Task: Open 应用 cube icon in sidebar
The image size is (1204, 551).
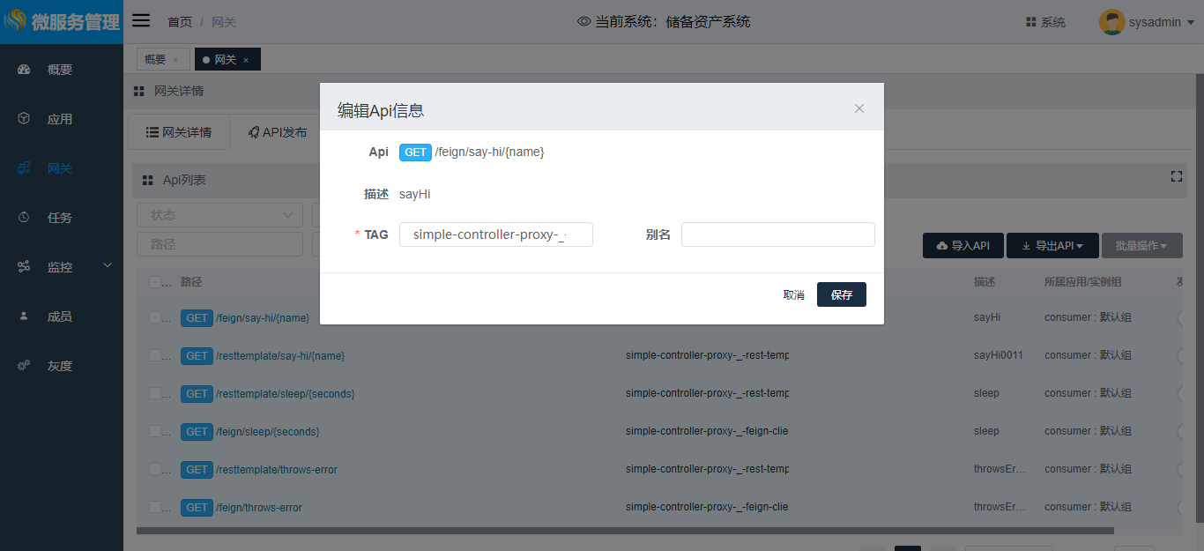Action: (24, 119)
